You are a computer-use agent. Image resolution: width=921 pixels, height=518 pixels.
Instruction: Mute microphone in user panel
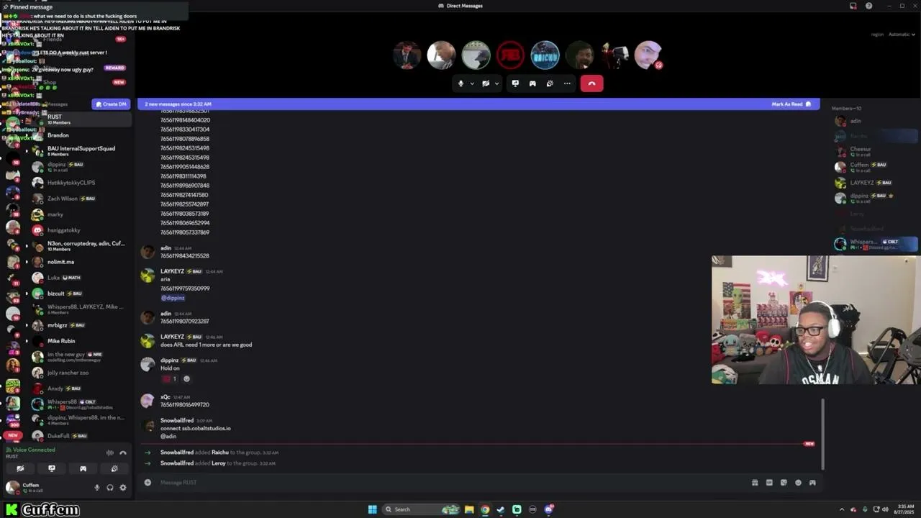point(97,488)
